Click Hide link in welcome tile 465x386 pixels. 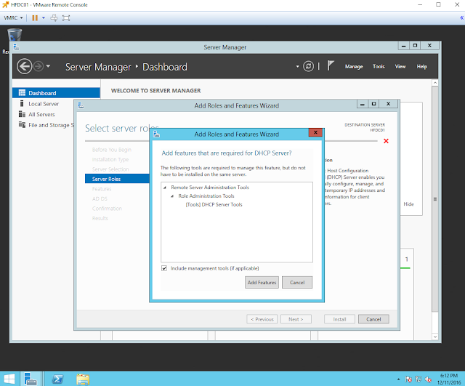(408, 204)
